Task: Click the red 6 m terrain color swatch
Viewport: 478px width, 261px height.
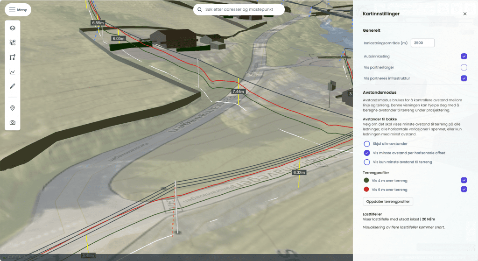Action: (x=366, y=190)
